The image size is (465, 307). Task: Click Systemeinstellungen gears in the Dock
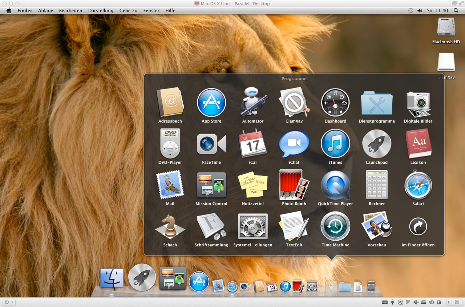[312, 287]
